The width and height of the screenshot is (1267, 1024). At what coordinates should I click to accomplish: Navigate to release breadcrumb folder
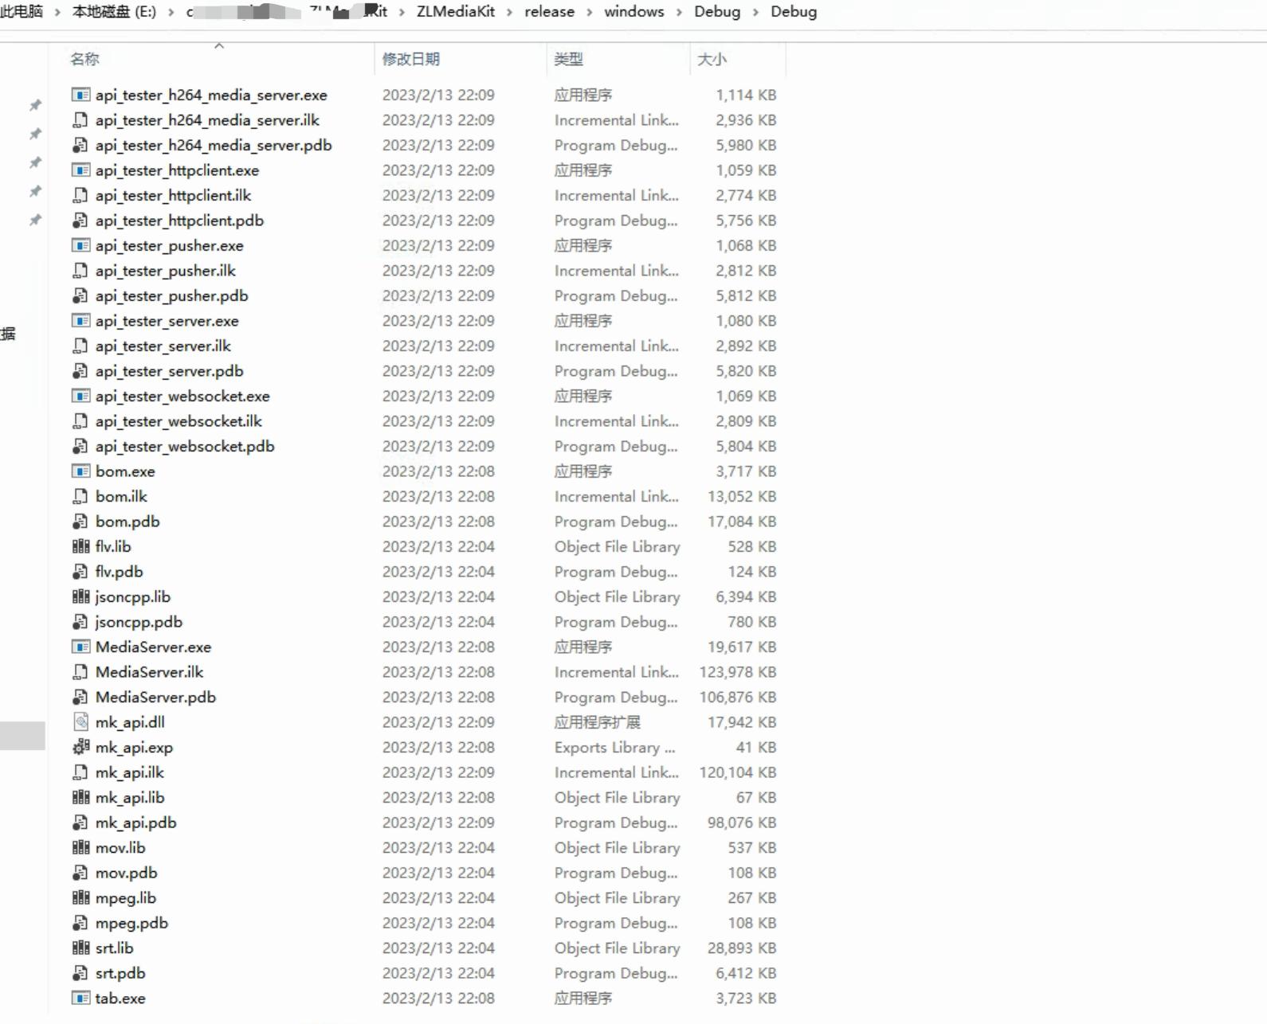coord(549,11)
